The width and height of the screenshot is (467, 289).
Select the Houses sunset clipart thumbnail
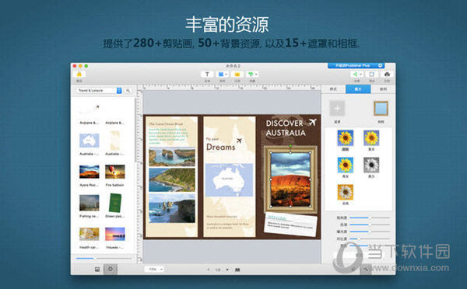coord(115,234)
